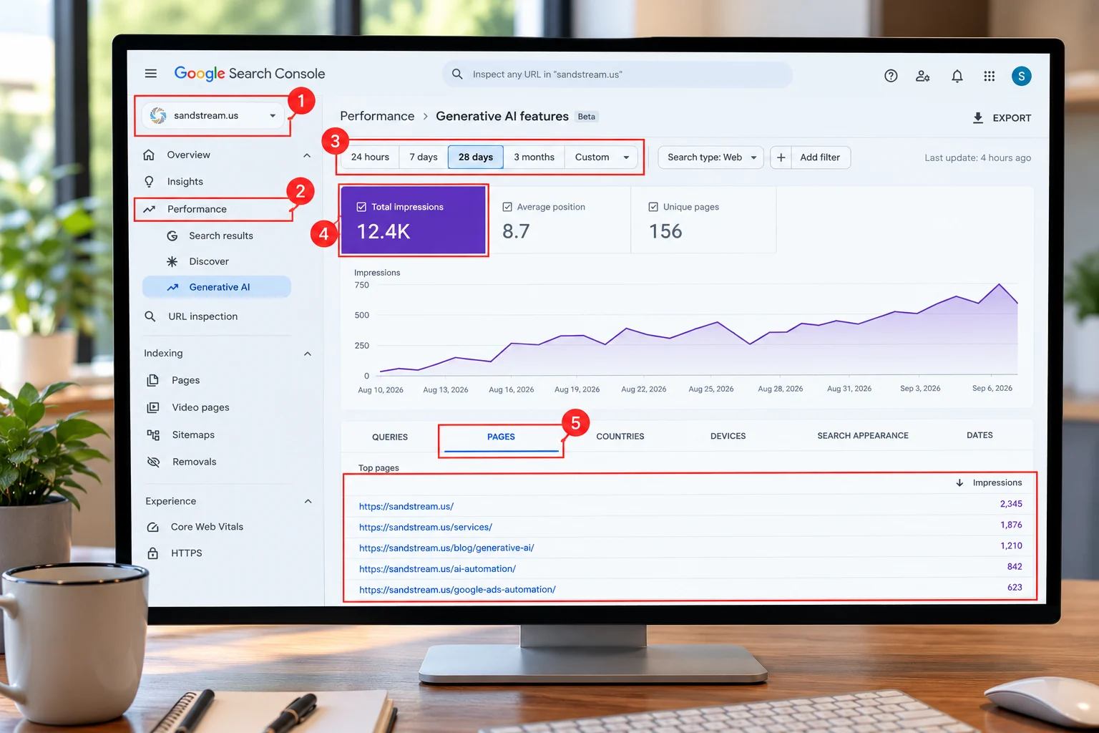Viewport: 1099px width, 733px height.
Task: Click the Export button
Action: click(1002, 118)
